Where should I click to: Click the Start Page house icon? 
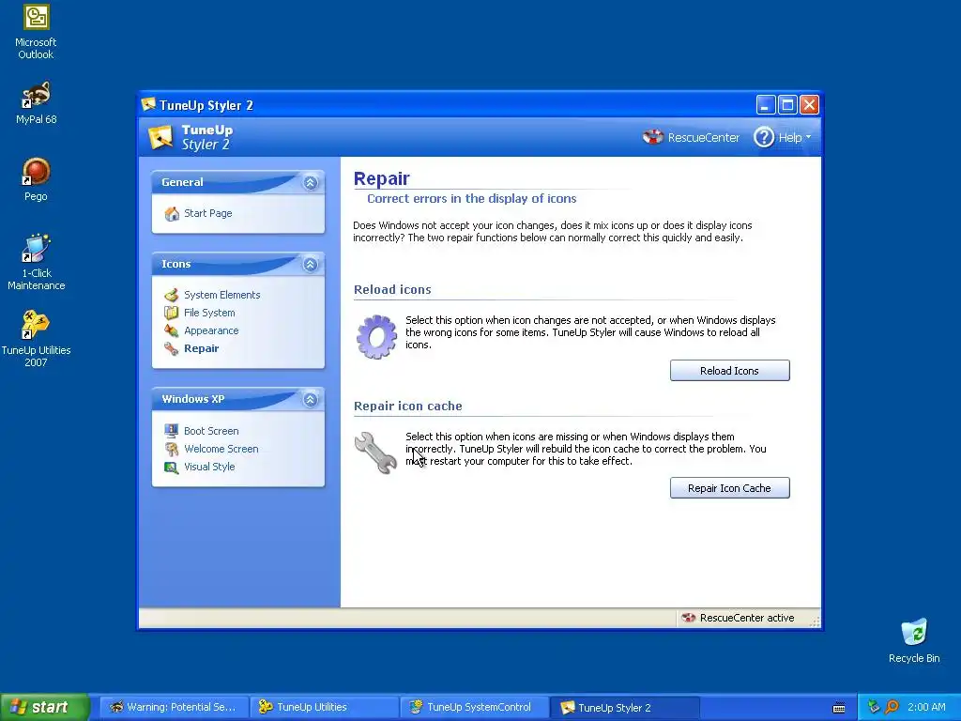[172, 213]
